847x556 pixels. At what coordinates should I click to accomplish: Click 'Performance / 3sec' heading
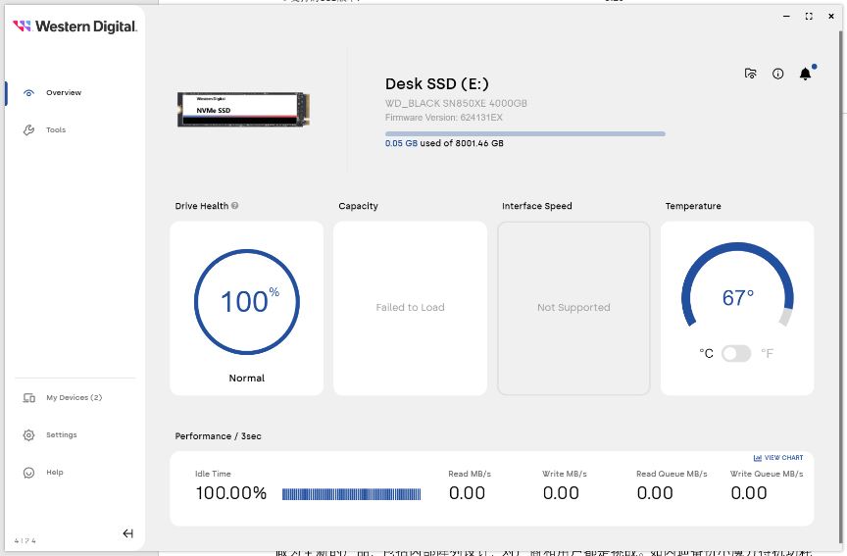point(219,436)
